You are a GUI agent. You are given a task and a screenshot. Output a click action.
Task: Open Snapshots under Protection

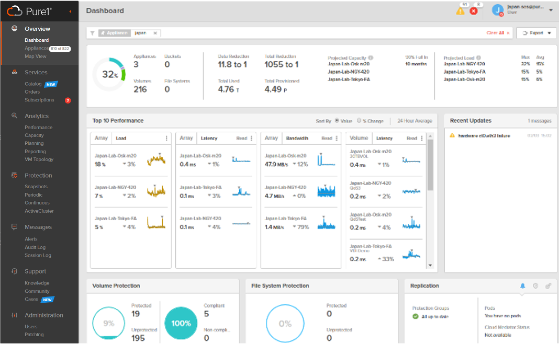click(36, 187)
